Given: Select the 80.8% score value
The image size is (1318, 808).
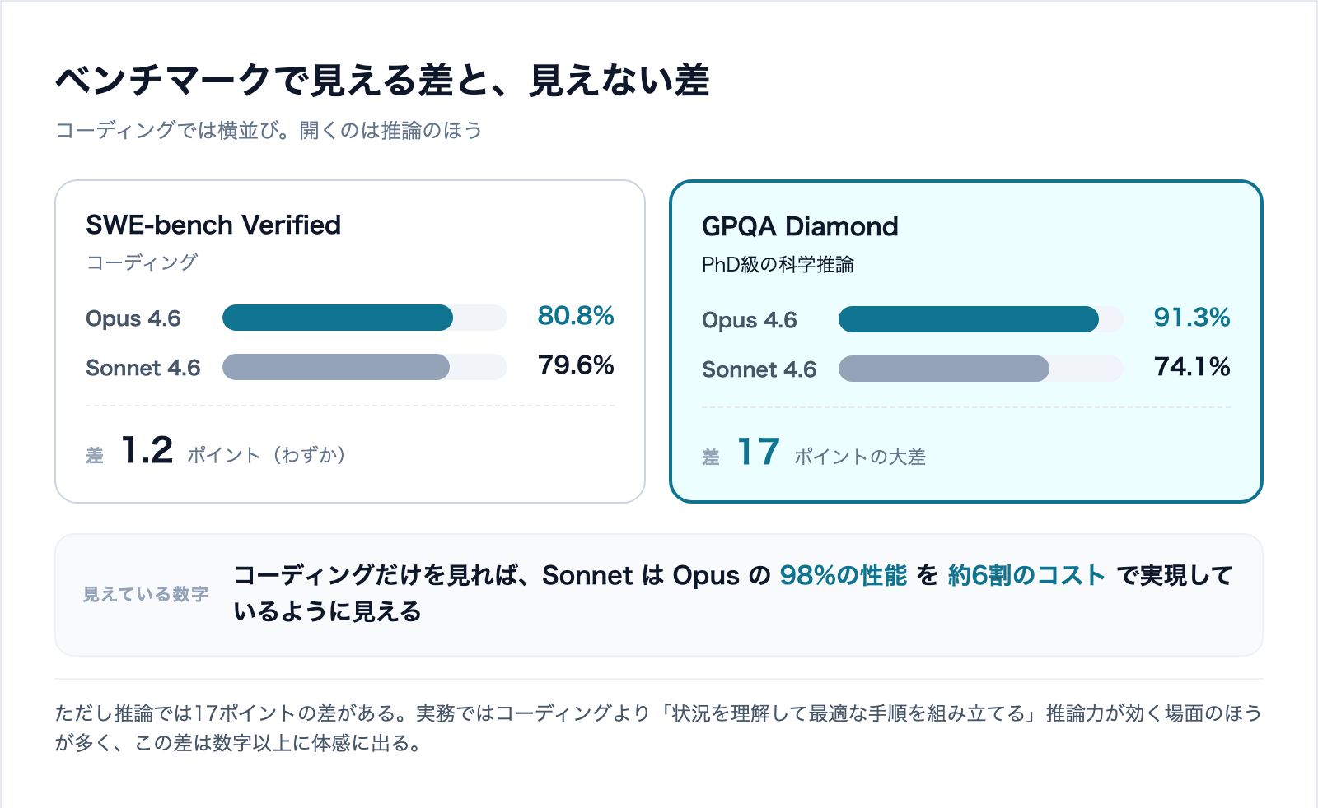Looking at the screenshot, I should [576, 316].
